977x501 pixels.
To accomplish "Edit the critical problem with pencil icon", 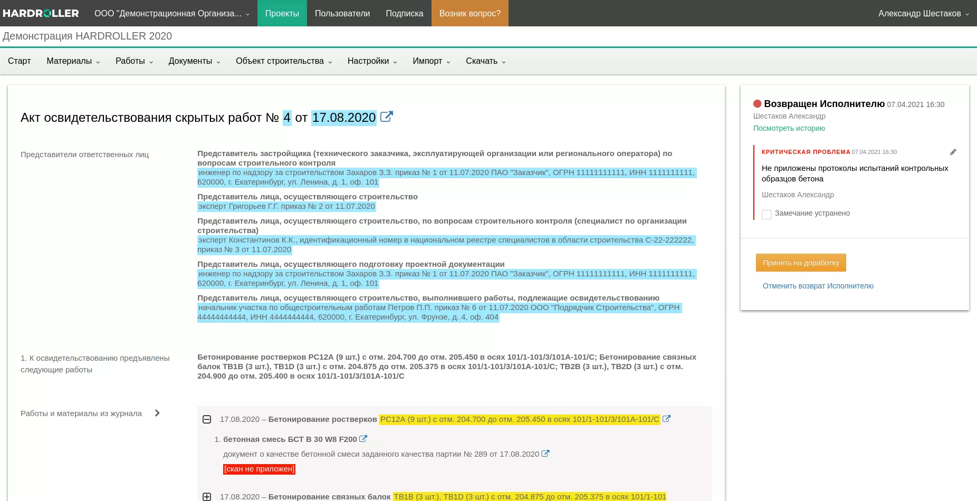I will [953, 152].
